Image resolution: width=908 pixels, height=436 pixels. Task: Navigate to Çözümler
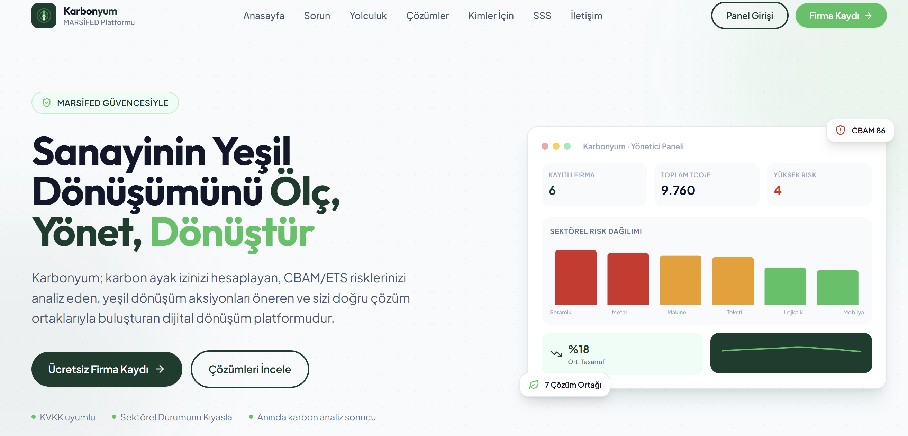coord(427,16)
